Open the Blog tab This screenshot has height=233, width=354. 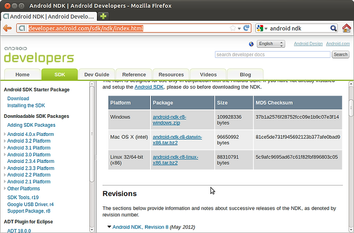[x=245, y=75]
